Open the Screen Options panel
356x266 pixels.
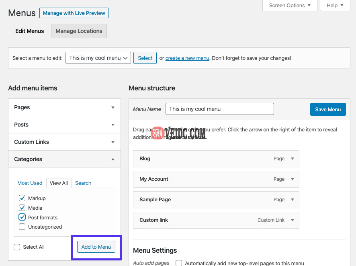(290, 6)
